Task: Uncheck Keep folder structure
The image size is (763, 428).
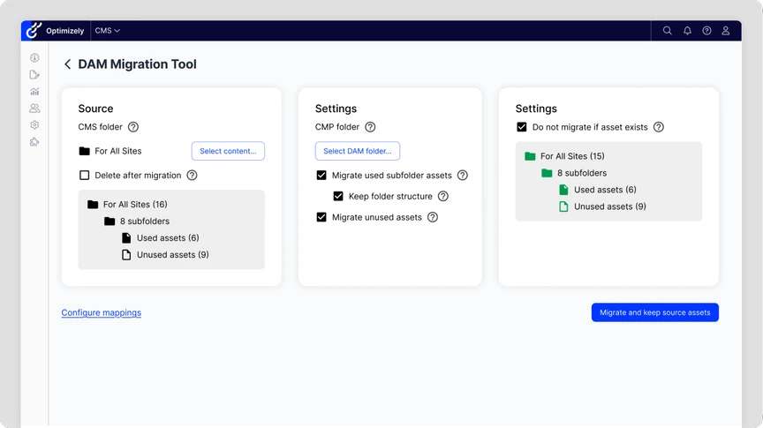Action: point(338,196)
